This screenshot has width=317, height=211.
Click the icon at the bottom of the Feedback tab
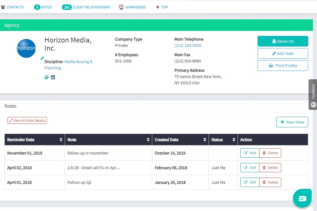click(313, 105)
